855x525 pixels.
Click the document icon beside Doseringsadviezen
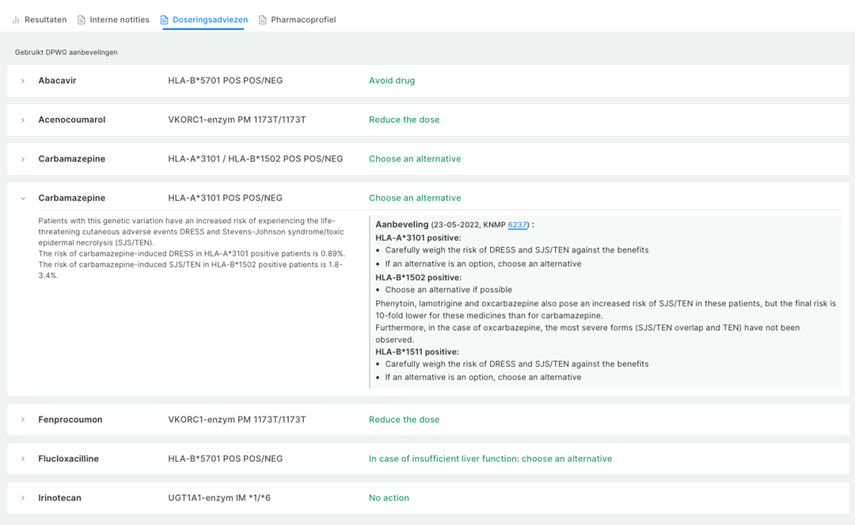(165, 20)
